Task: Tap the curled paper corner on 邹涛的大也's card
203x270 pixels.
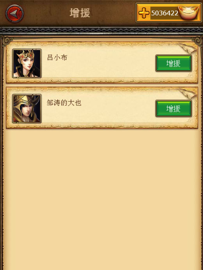Action: click(187, 93)
